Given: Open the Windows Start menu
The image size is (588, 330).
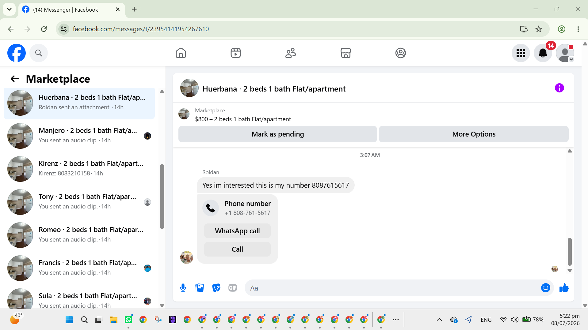Looking at the screenshot, I should pos(69,320).
